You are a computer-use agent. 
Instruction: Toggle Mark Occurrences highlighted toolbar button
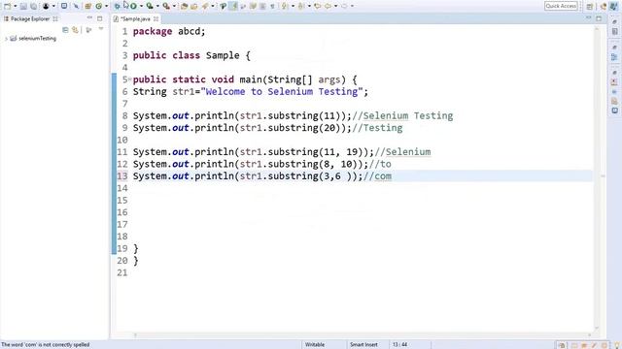pyautogui.click(x=233, y=6)
